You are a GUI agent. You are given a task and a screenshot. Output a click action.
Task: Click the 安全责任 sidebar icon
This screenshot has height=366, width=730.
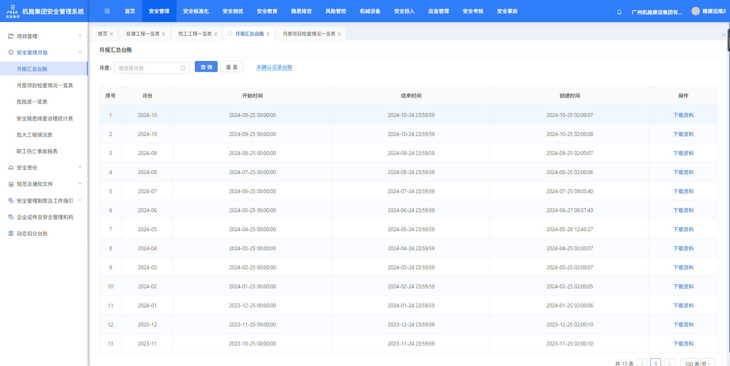(x=11, y=168)
